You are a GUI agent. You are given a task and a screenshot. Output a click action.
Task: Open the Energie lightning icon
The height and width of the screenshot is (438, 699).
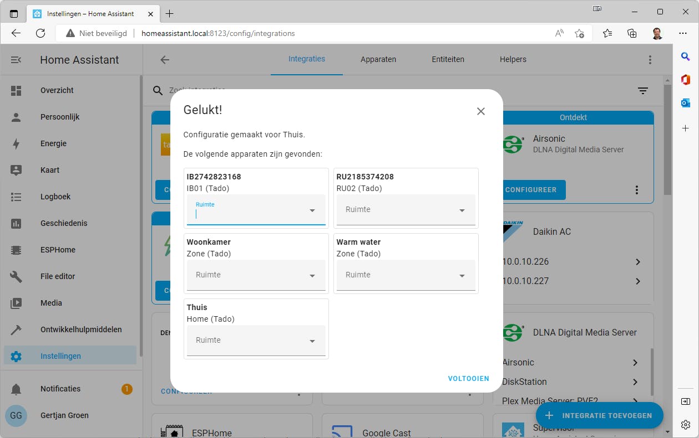tap(16, 143)
